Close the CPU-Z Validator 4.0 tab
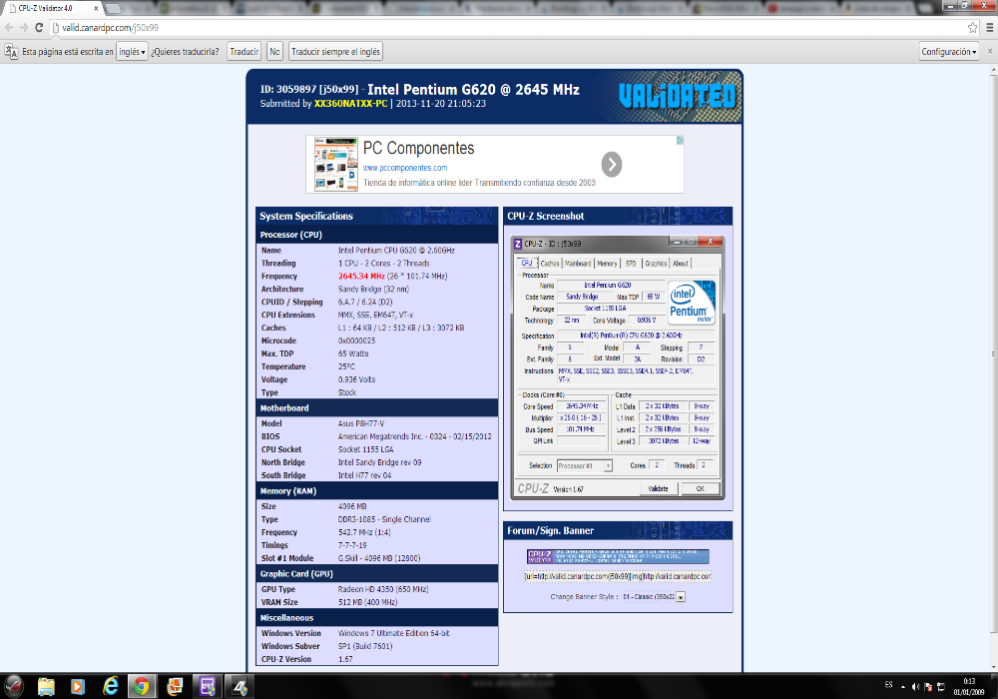The image size is (998, 699). [x=97, y=8]
